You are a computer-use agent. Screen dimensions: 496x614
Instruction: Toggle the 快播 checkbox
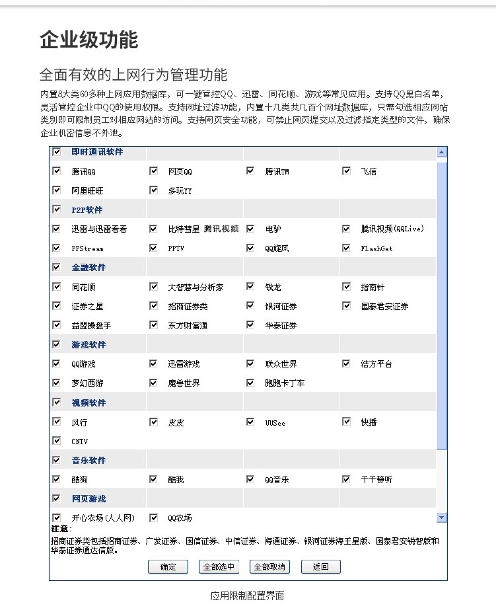[x=346, y=422]
